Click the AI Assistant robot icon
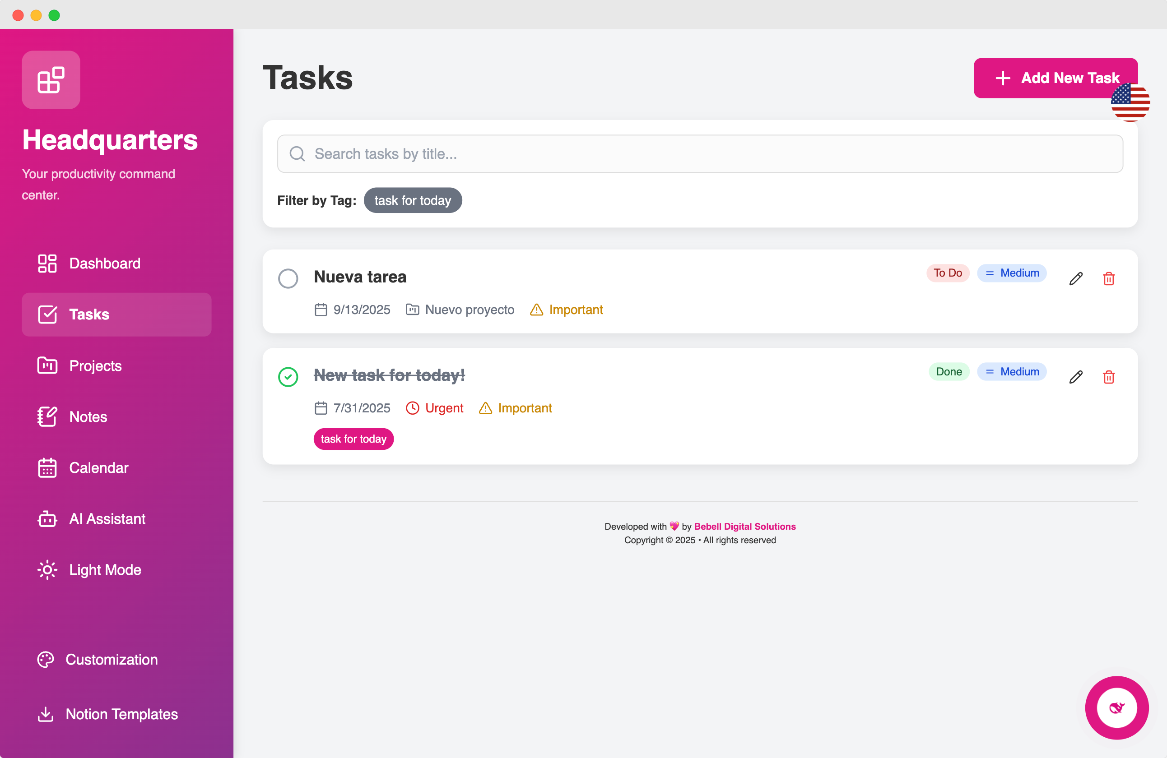 [x=47, y=519]
